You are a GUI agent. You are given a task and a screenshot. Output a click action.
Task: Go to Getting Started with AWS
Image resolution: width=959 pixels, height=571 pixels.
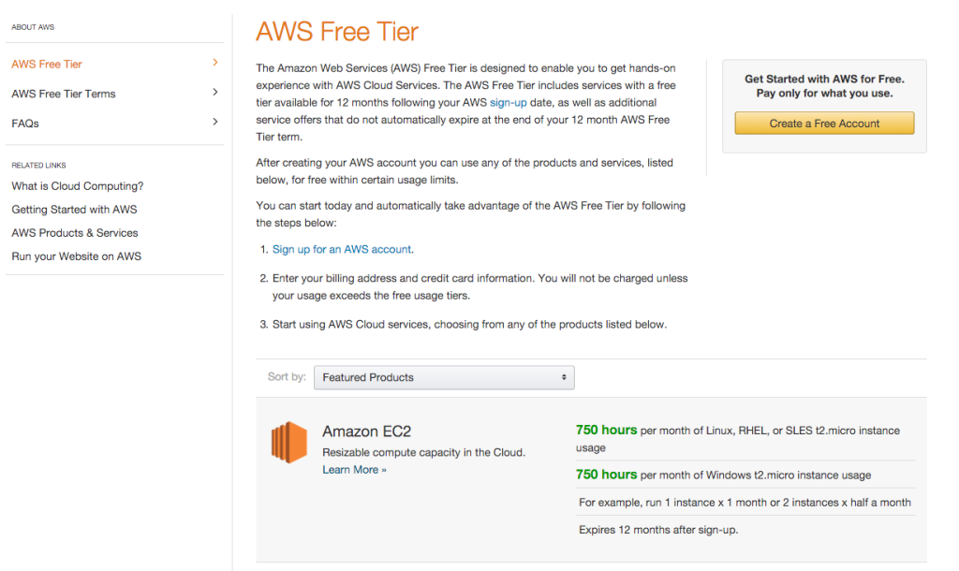tap(74, 210)
